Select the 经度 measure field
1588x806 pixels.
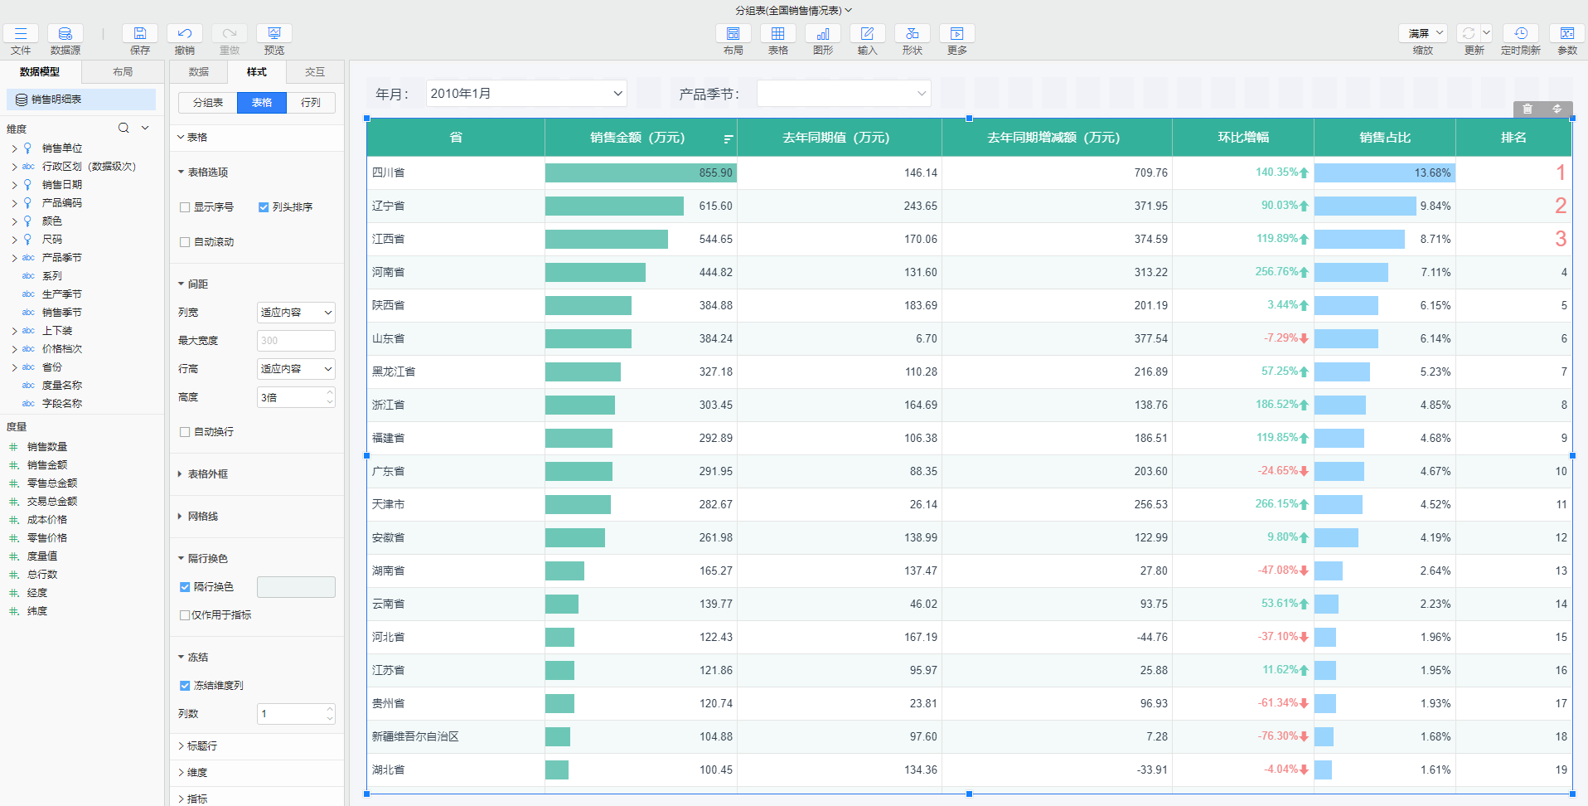click(x=37, y=593)
